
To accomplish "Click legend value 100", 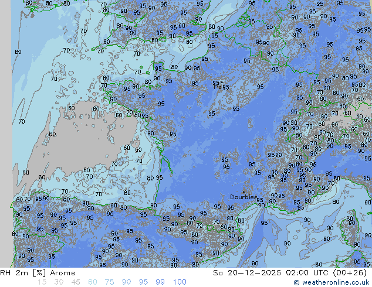I will click(x=180, y=282).
